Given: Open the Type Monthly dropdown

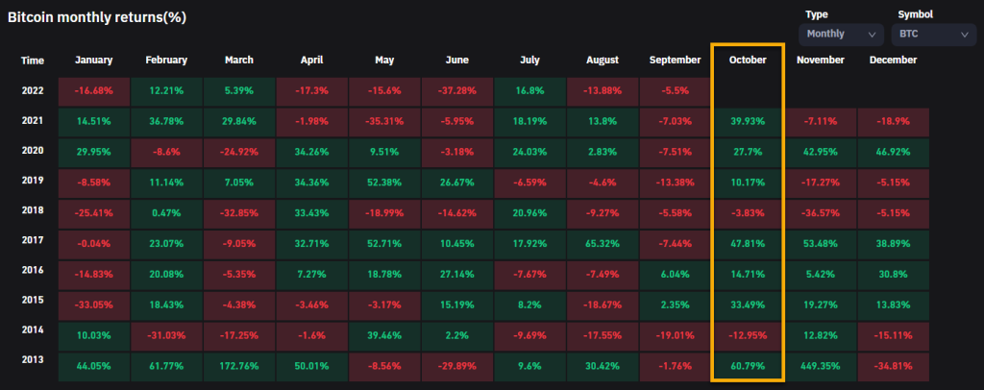Looking at the screenshot, I should tap(841, 34).
